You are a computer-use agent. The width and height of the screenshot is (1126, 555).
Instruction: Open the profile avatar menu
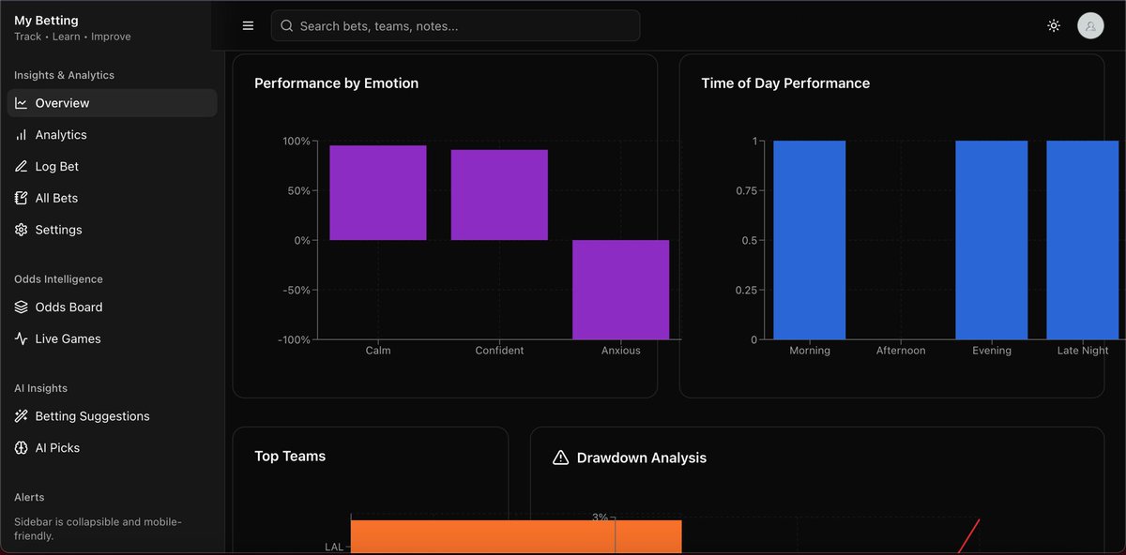pos(1090,25)
